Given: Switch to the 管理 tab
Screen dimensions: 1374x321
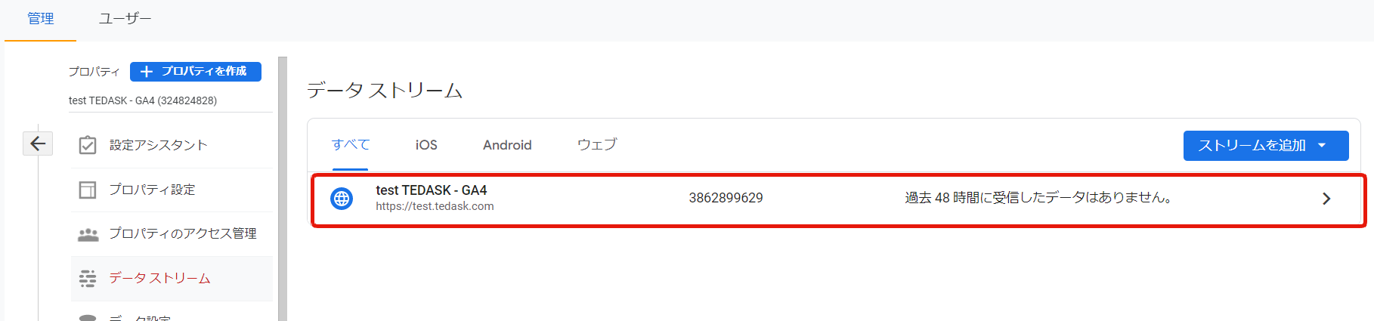Looking at the screenshot, I should [41, 19].
